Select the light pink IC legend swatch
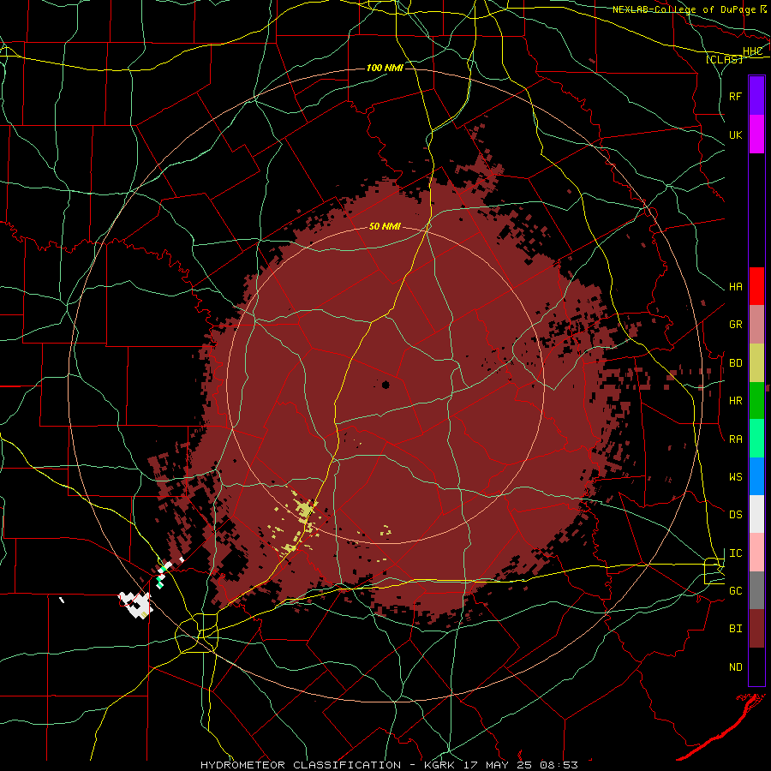This screenshot has width=771, height=771. (756, 553)
